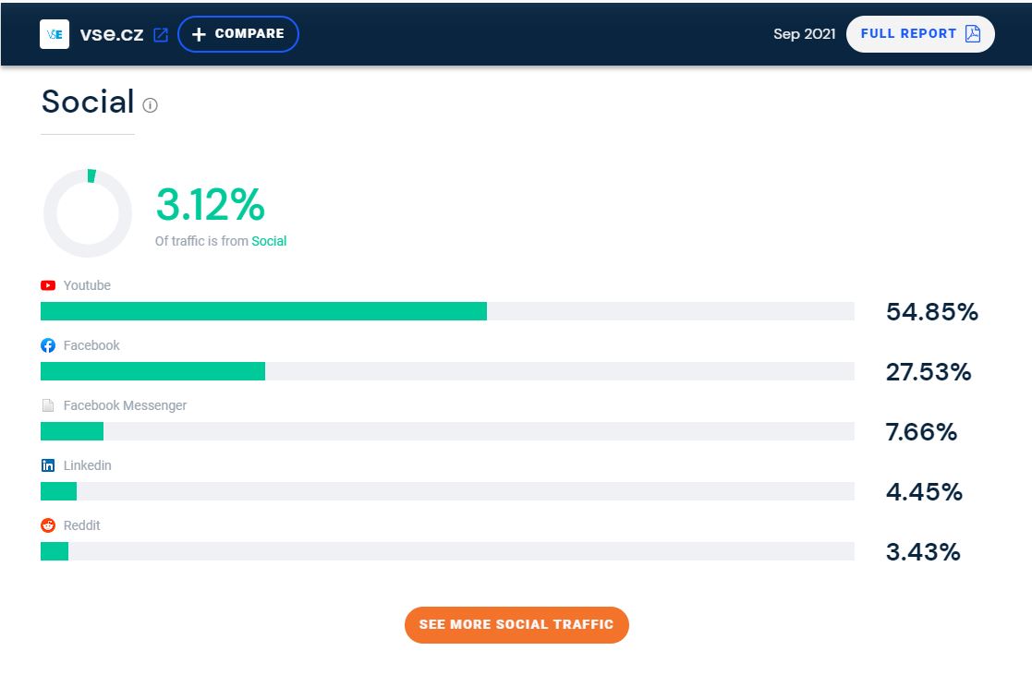
Task: Click the 27.53% value
Action: click(x=929, y=372)
